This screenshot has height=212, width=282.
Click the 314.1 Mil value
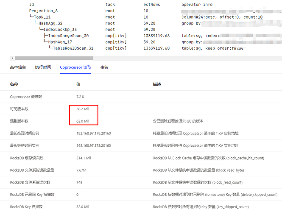(84, 158)
